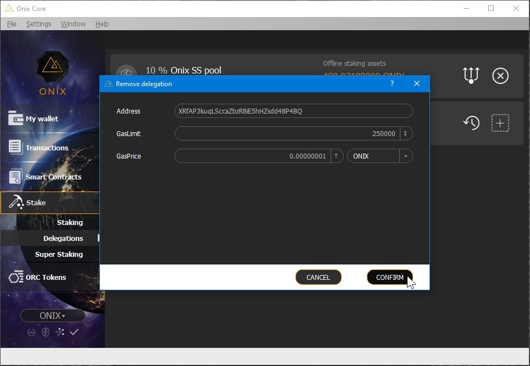The width and height of the screenshot is (530, 366).
Task: Click the CANCEL button
Action: point(318,277)
